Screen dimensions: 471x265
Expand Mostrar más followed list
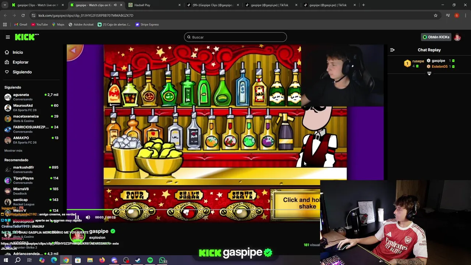pyautogui.click(x=13, y=151)
